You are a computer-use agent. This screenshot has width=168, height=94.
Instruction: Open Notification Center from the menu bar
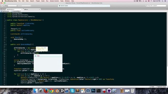coord(165,1)
